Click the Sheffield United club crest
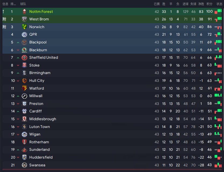 (24, 58)
